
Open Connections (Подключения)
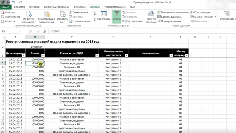tap(79, 12)
